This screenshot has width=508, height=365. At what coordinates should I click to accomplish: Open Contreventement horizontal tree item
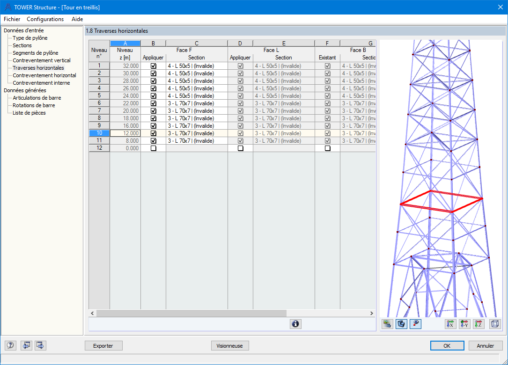pyautogui.click(x=44, y=75)
